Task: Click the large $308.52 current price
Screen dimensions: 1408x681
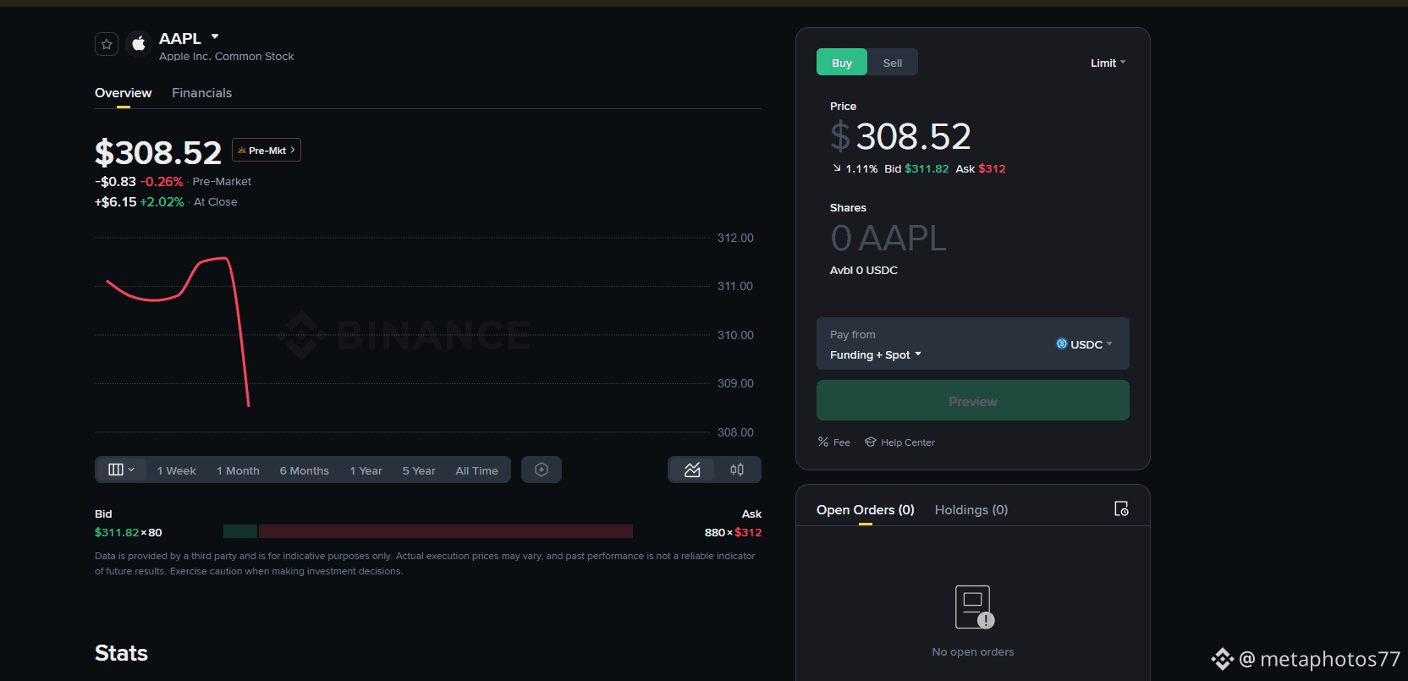Action: [x=158, y=153]
